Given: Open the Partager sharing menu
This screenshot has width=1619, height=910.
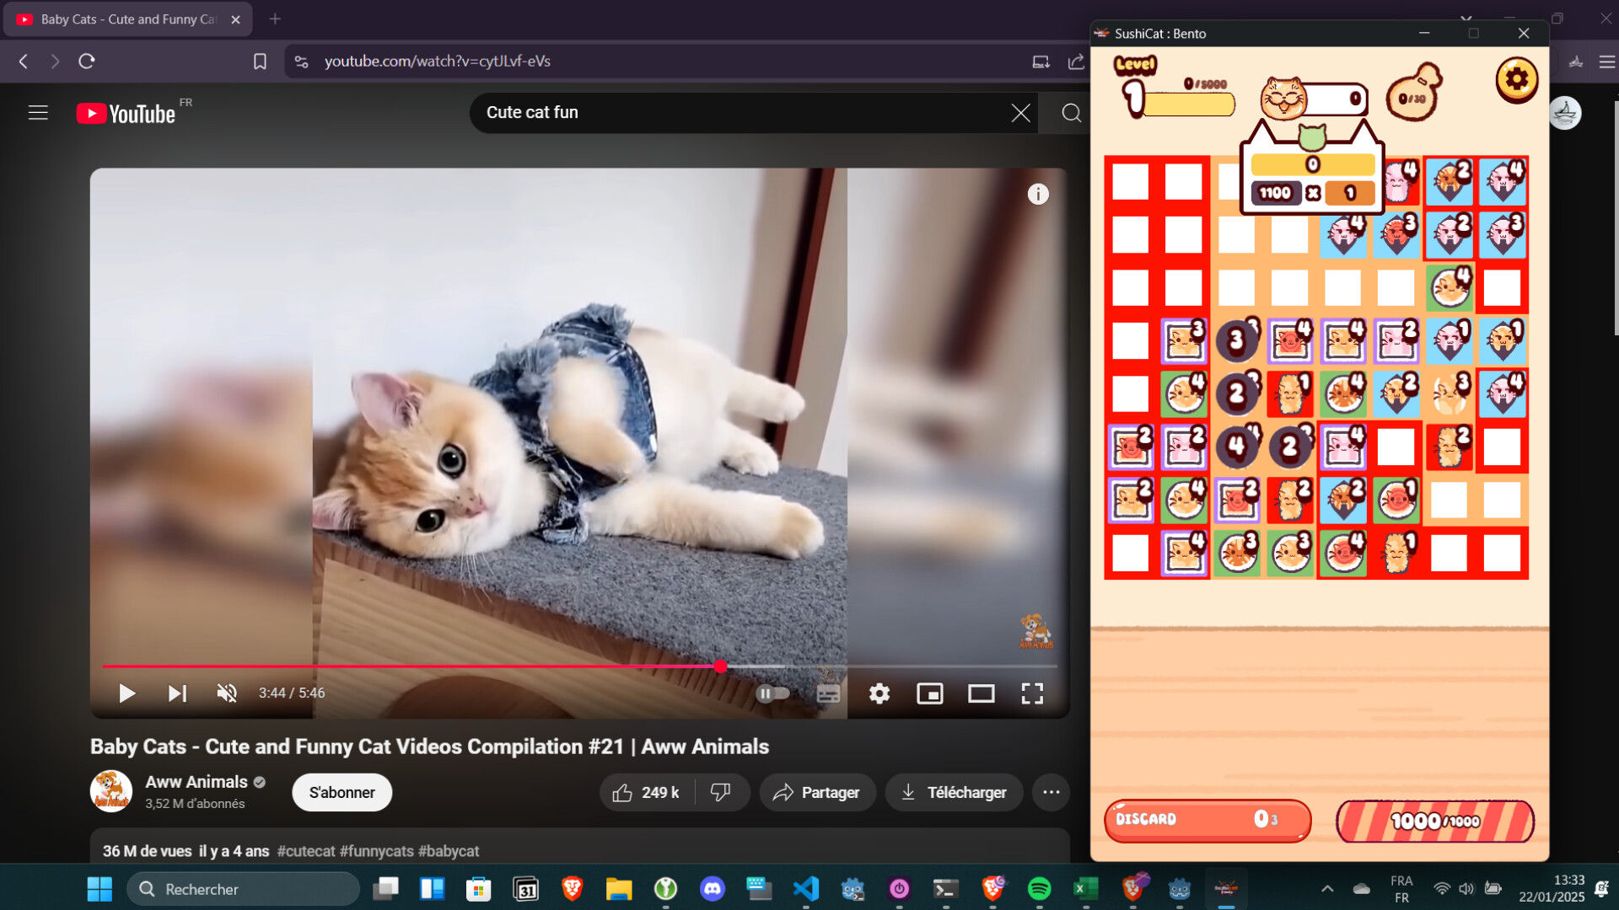Looking at the screenshot, I should 816,792.
